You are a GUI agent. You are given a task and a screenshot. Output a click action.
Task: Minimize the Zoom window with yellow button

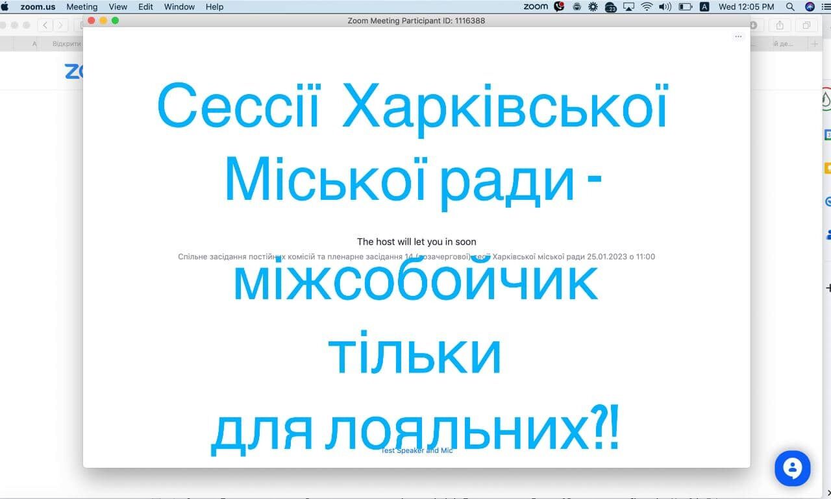[x=103, y=21]
